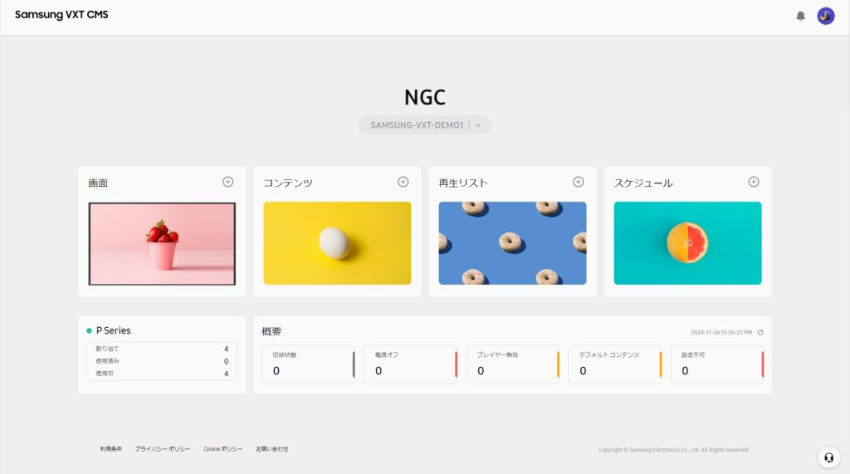Click the スケジュール card title
This screenshot has width=850, height=474.
tap(643, 183)
